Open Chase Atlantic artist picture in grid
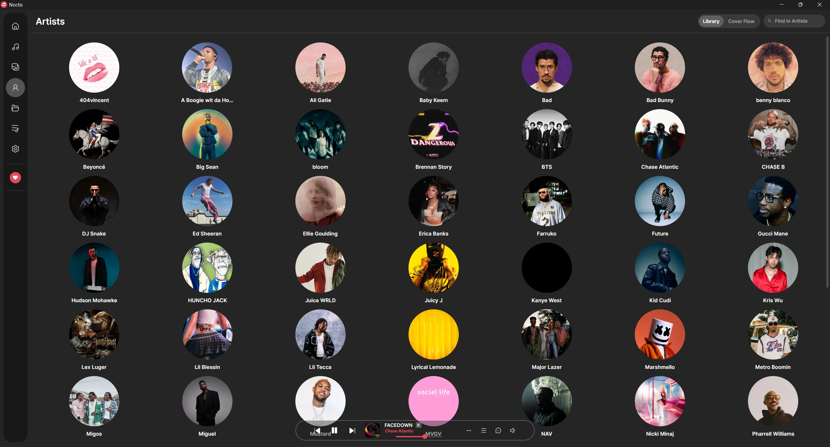 point(660,134)
